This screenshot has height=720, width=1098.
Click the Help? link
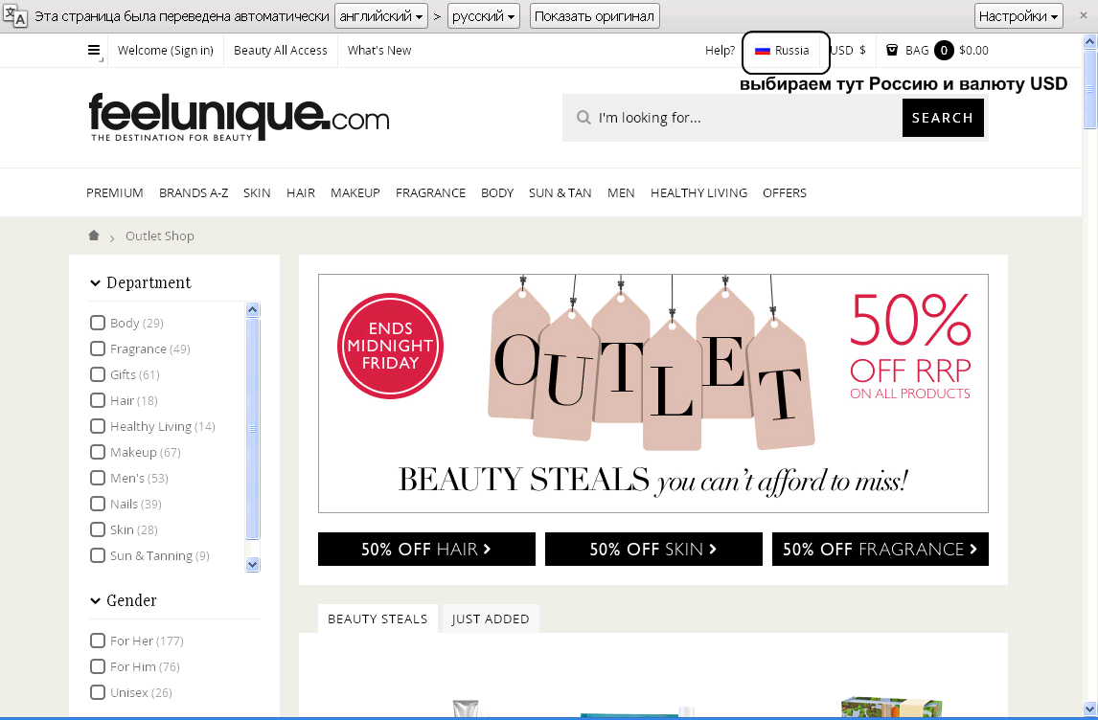[720, 51]
